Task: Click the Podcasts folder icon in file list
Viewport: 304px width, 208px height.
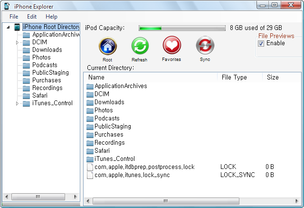Action: coord(90,119)
